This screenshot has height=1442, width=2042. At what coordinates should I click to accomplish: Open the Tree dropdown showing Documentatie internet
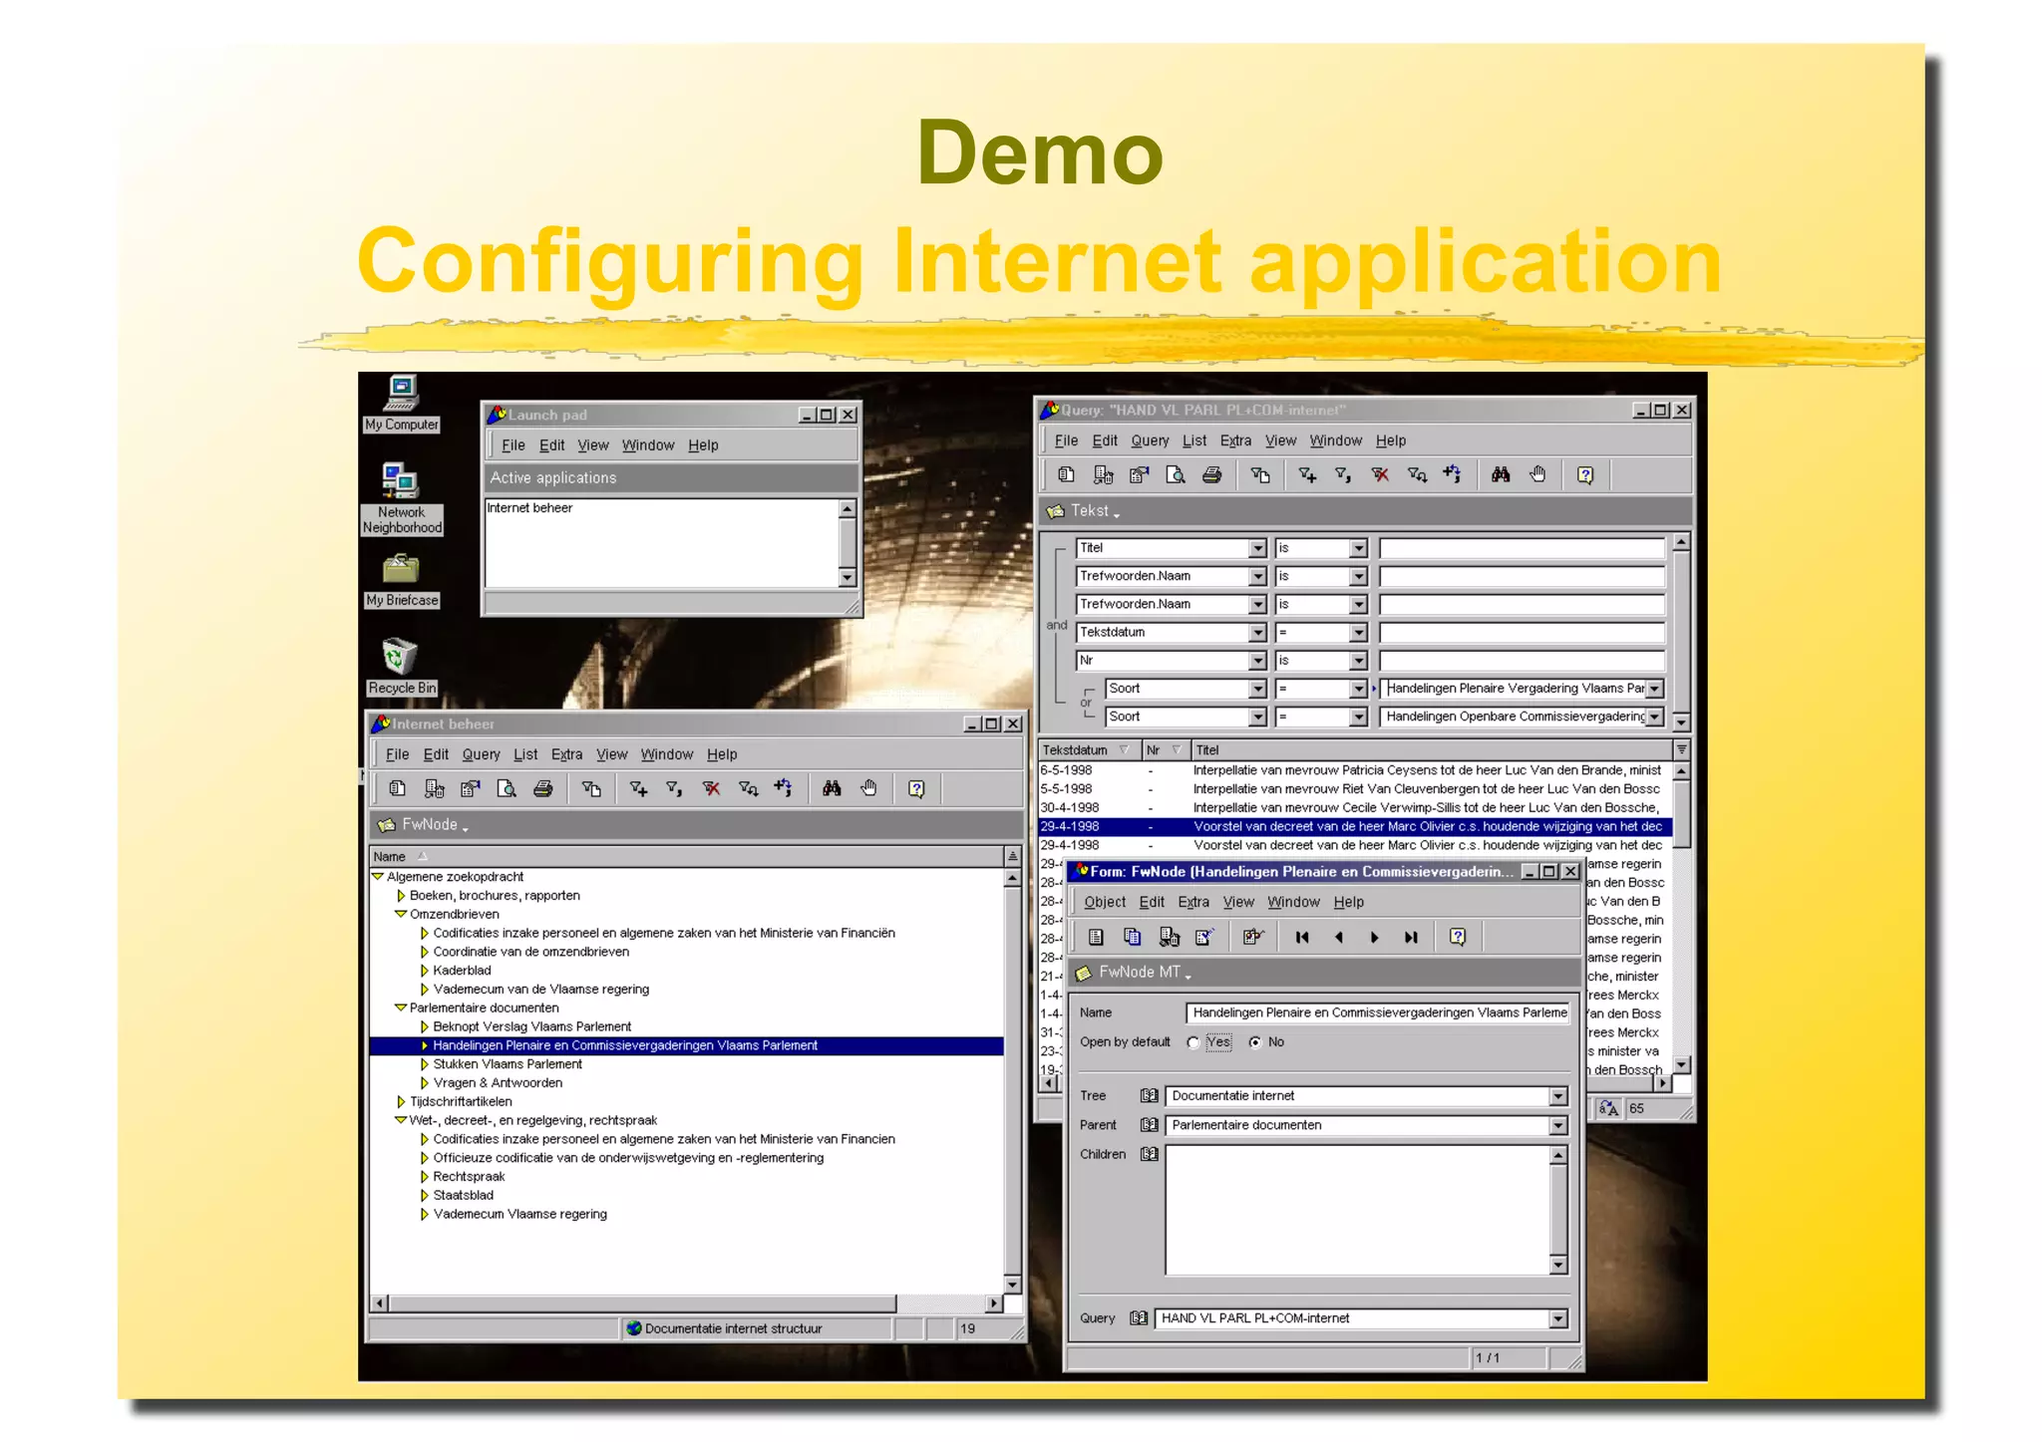(x=1558, y=1096)
